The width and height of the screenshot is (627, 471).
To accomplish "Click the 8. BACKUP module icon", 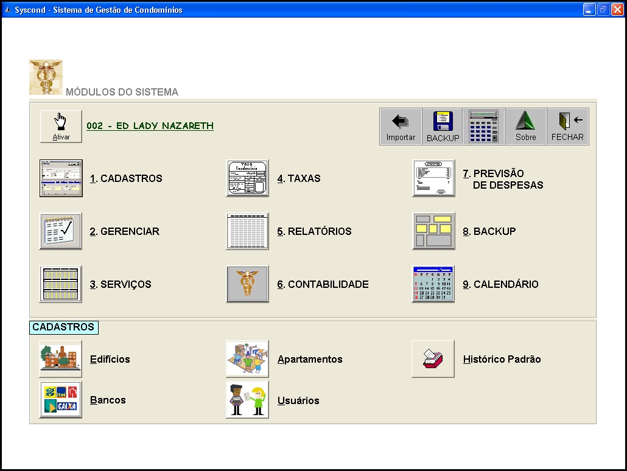I will point(433,231).
